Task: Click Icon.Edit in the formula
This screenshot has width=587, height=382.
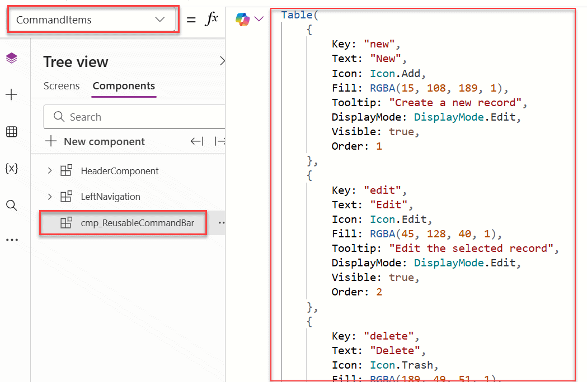Action: point(398,219)
